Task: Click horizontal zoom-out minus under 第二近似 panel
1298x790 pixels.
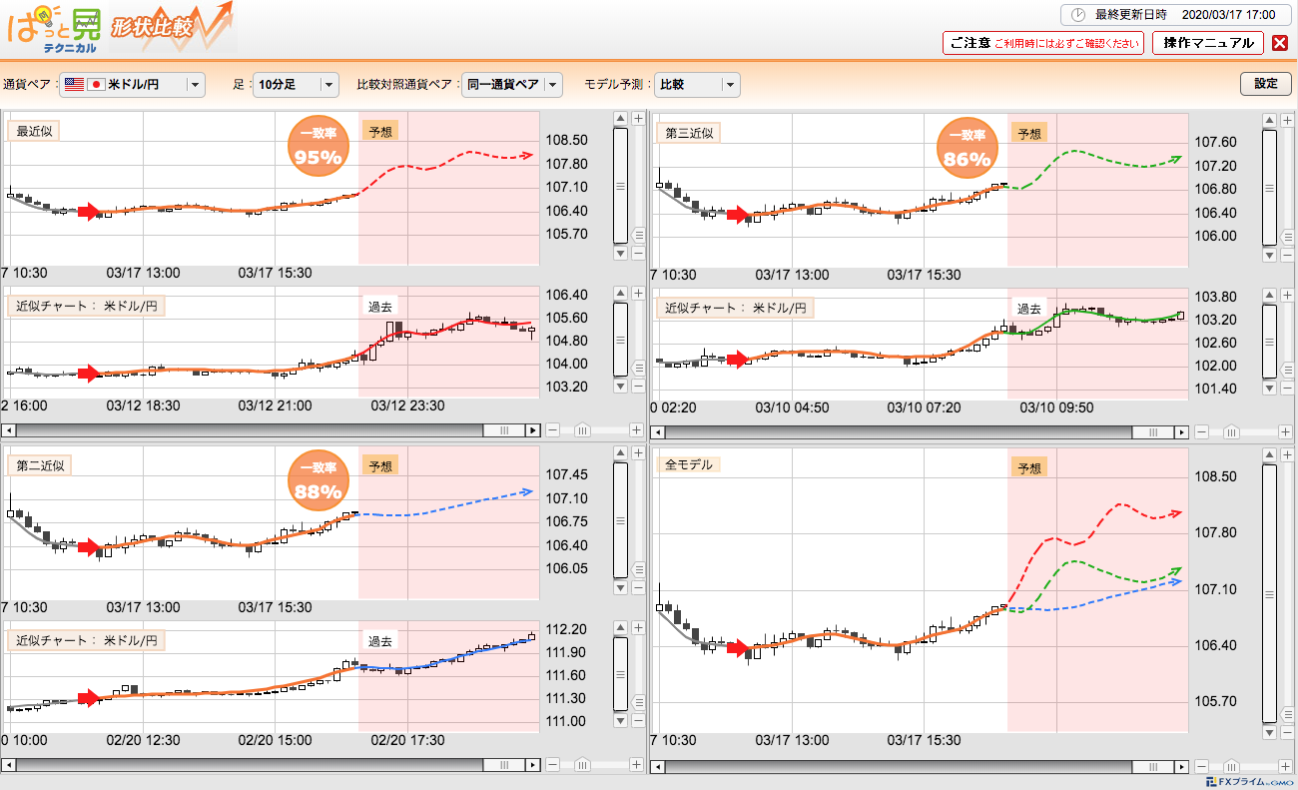Action: coord(552,765)
